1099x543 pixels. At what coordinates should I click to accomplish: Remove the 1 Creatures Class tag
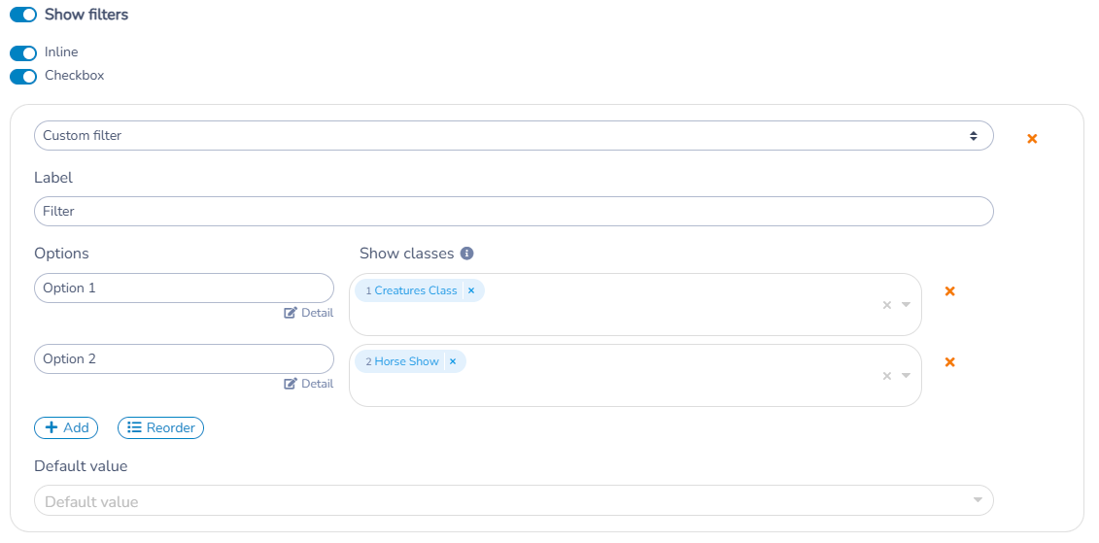coord(471,290)
